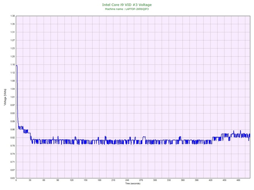Click the 240 x-axis tick label
This screenshot has width=254, height=190.
[x=127, y=180]
